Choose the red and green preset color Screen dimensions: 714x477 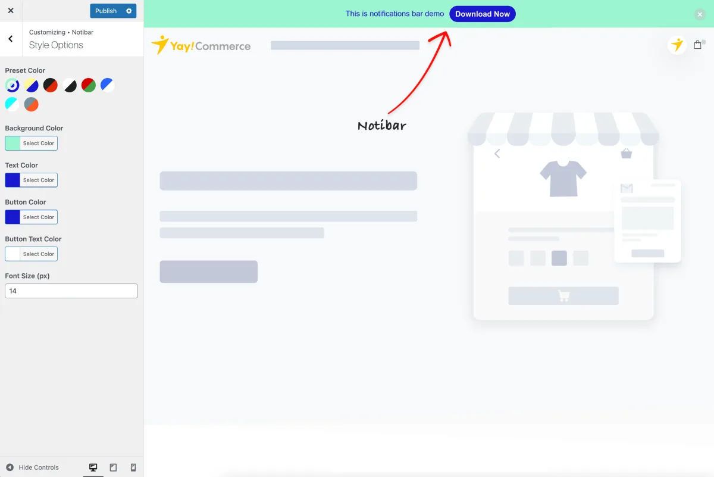(x=89, y=86)
